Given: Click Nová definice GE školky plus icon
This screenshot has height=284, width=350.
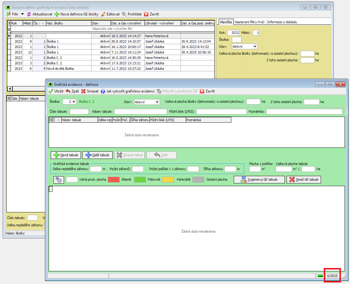Looking at the screenshot, I should point(57,14).
